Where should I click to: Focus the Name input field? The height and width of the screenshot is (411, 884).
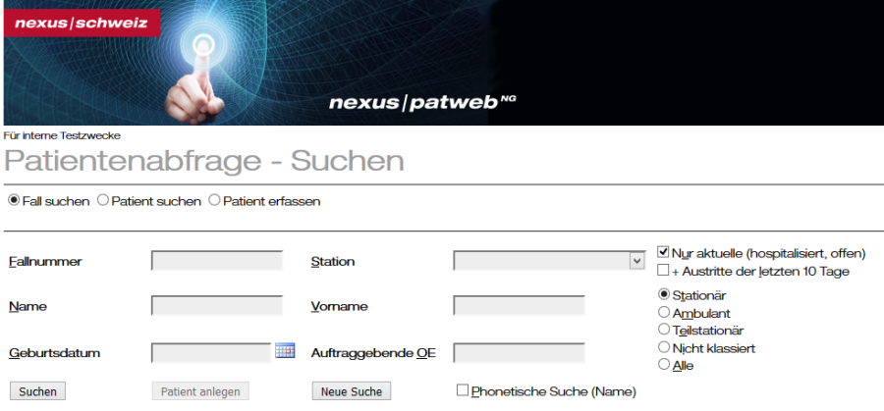217,306
